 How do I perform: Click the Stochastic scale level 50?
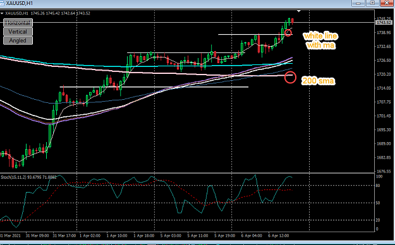(x=378, y=203)
